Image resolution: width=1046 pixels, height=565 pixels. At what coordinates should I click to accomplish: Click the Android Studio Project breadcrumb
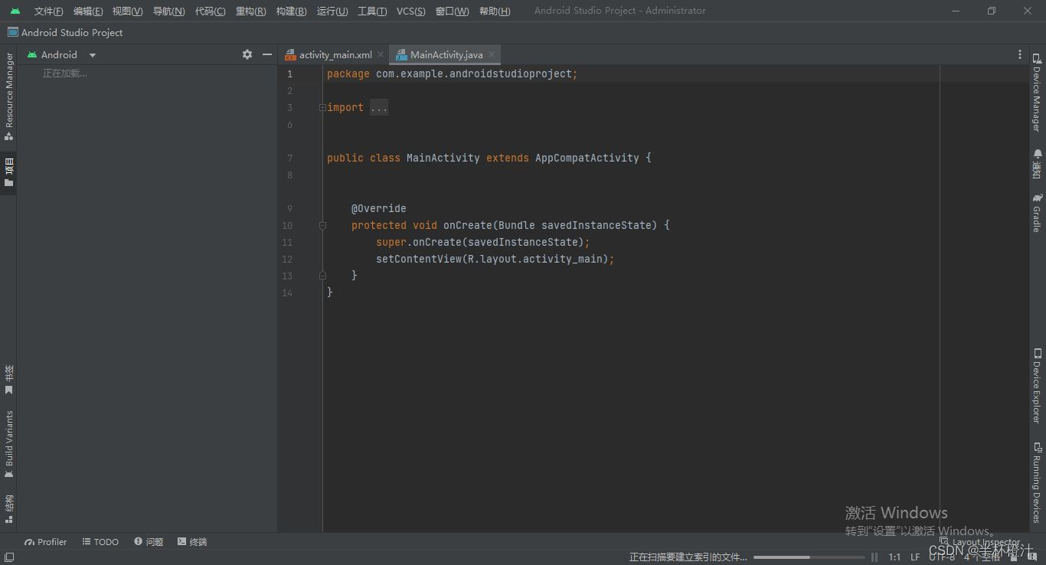[72, 32]
